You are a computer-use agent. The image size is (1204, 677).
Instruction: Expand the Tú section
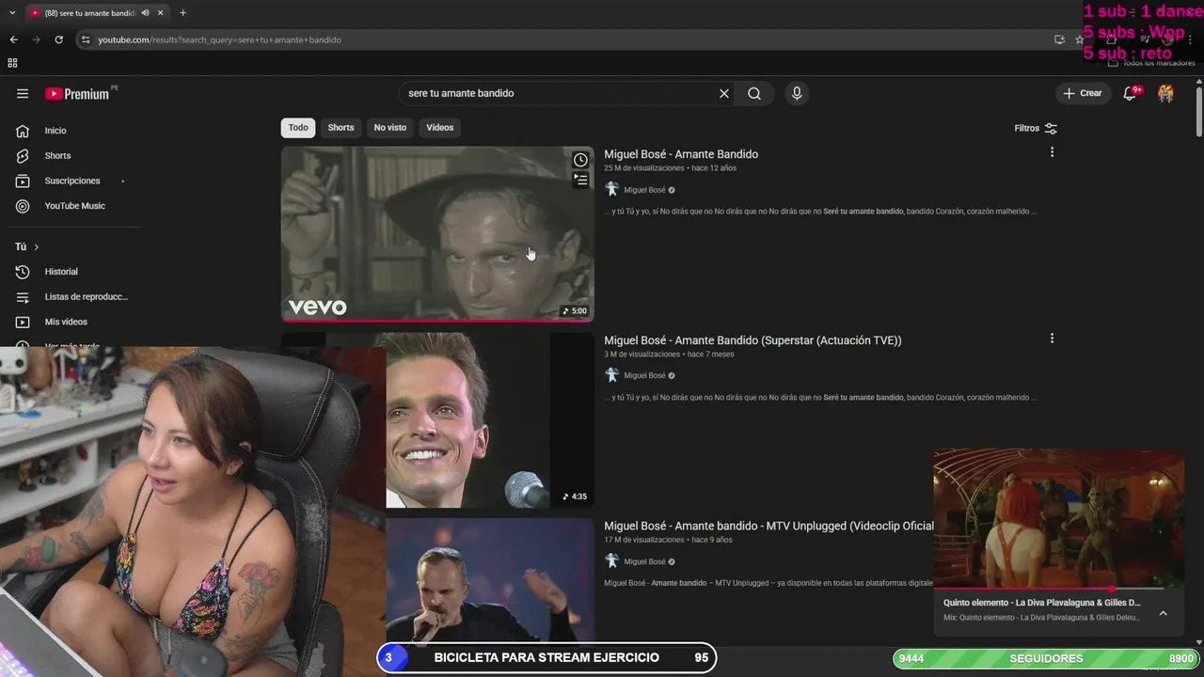26,246
